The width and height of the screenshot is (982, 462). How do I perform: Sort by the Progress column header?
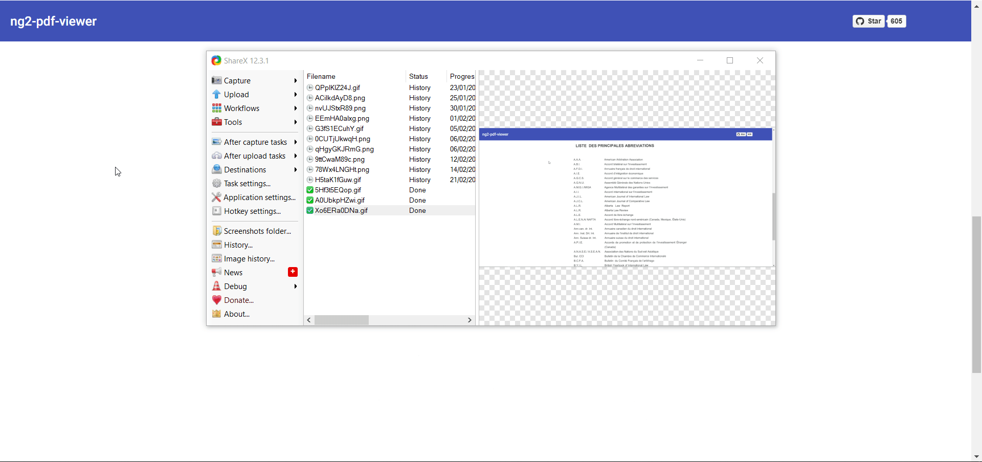pyautogui.click(x=461, y=76)
